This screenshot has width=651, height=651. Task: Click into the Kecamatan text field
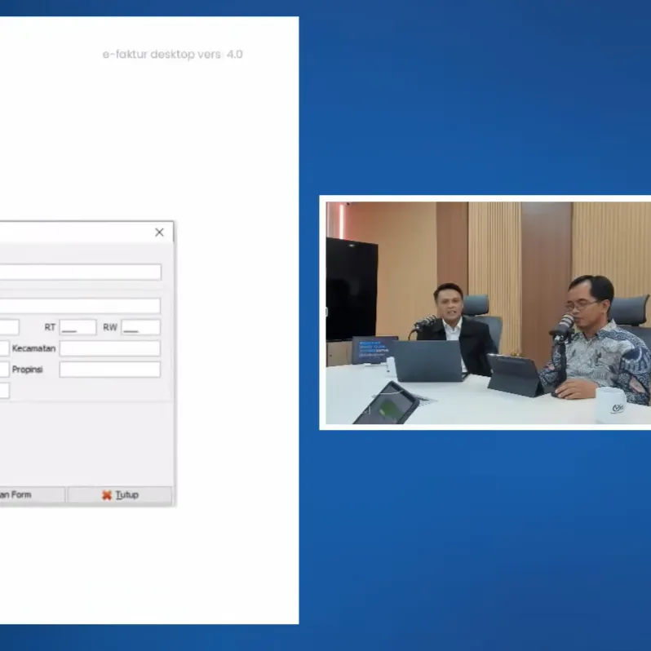(109, 348)
